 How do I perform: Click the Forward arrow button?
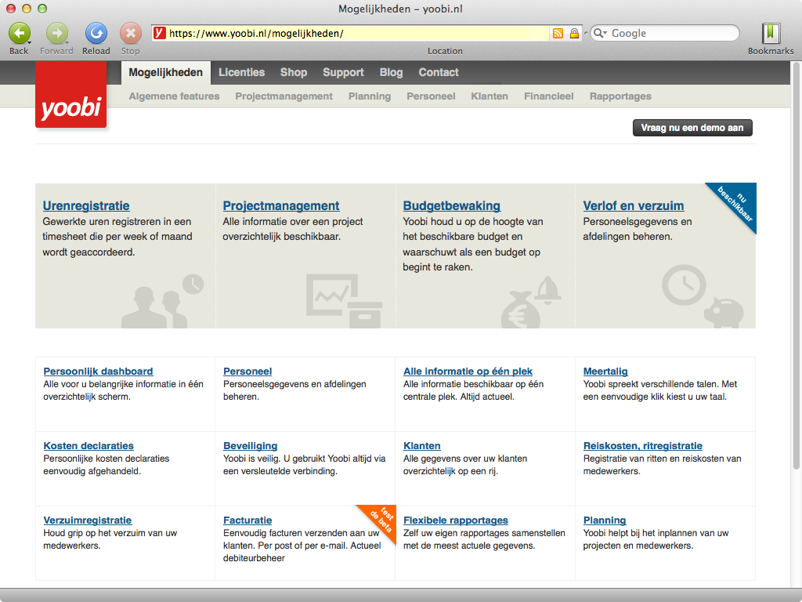[56, 33]
